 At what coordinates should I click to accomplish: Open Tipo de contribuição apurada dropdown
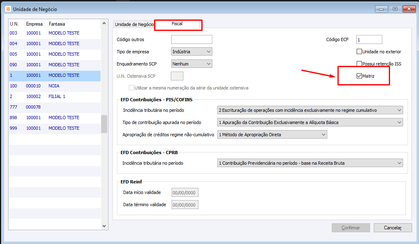310,122
